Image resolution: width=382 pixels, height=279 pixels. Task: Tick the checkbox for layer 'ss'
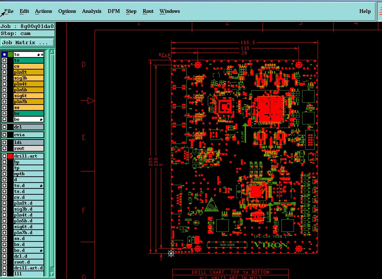coord(4,107)
